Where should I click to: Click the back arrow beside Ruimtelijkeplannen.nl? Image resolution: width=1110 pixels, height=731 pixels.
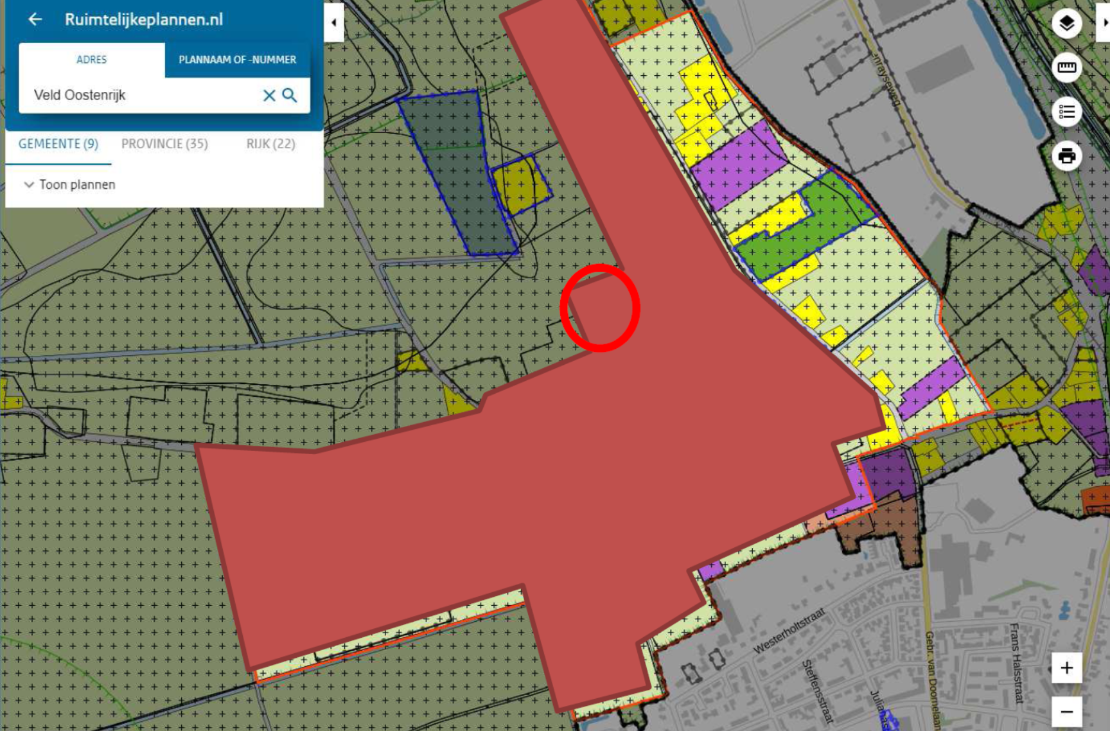pyautogui.click(x=35, y=19)
